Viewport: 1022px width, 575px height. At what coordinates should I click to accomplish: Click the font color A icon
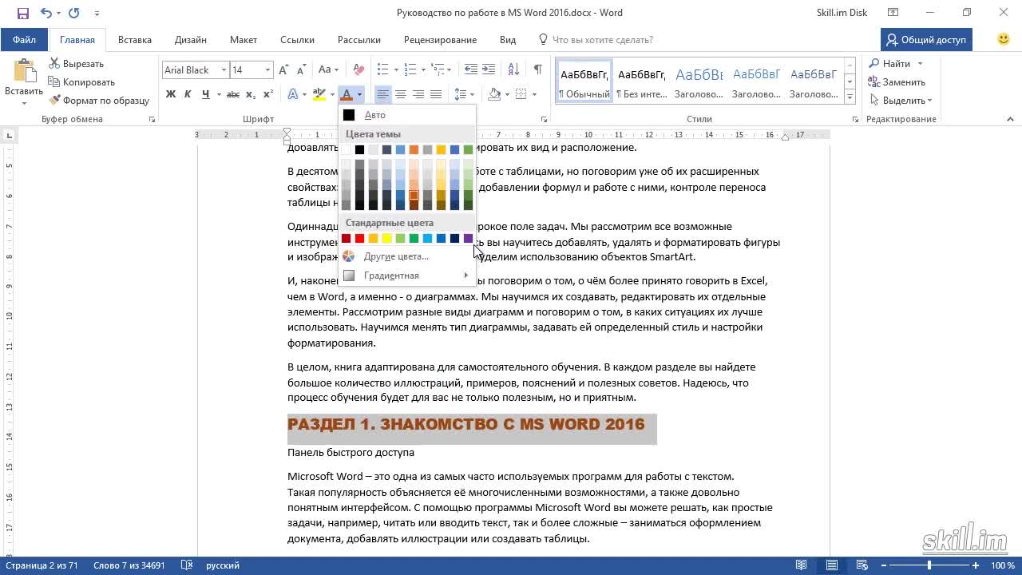click(346, 94)
